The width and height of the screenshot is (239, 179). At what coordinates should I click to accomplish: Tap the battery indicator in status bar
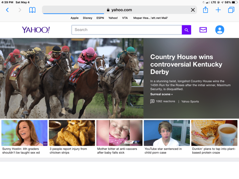pyautogui.click(x=235, y=2)
